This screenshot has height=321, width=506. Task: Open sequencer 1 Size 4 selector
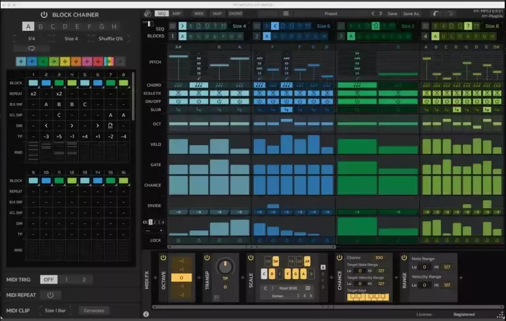[x=239, y=26]
